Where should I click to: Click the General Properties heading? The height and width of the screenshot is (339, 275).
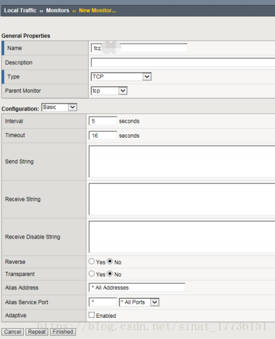pyautogui.click(x=26, y=35)
